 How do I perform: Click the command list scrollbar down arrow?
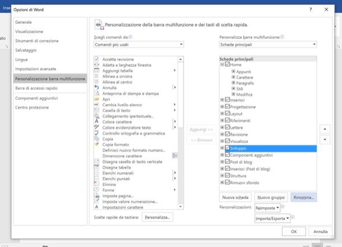[181, 207]
